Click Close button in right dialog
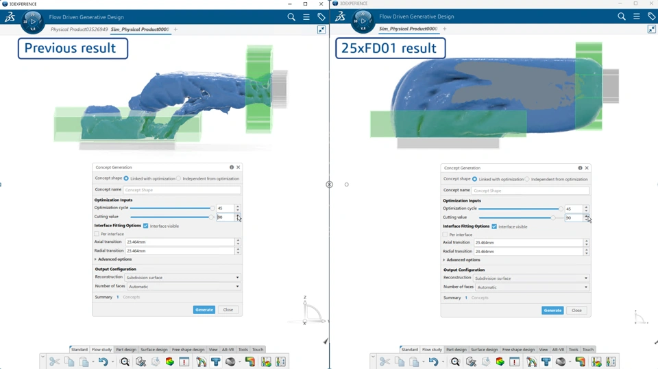The height and width of the screenshot is (369, 658). 576,311
